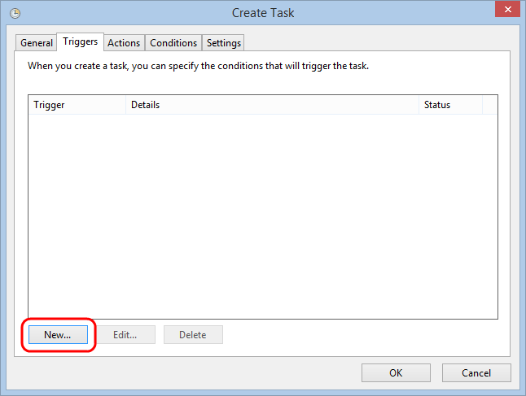Select the Triggers tab

point(80,41)
